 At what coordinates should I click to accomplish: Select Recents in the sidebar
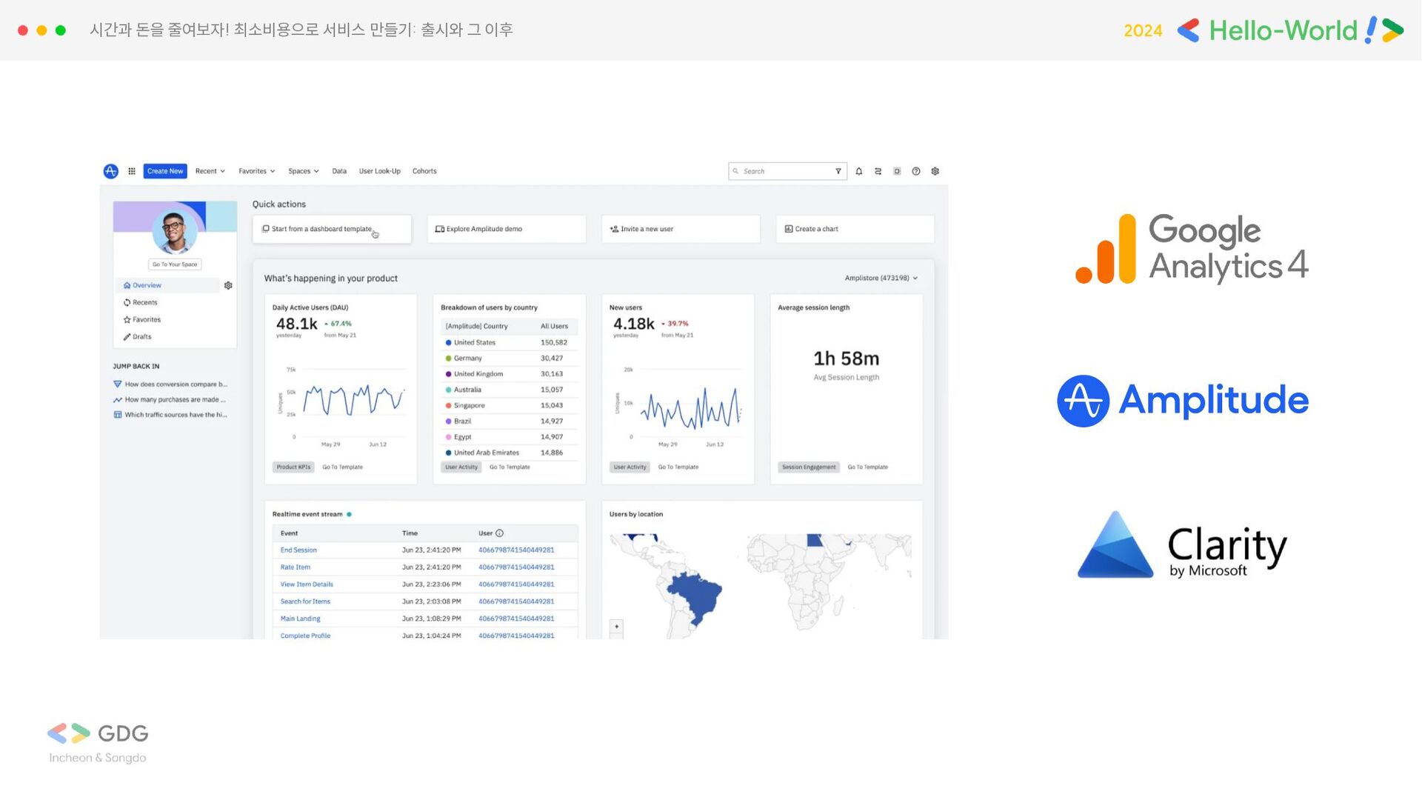coord(141,302)
